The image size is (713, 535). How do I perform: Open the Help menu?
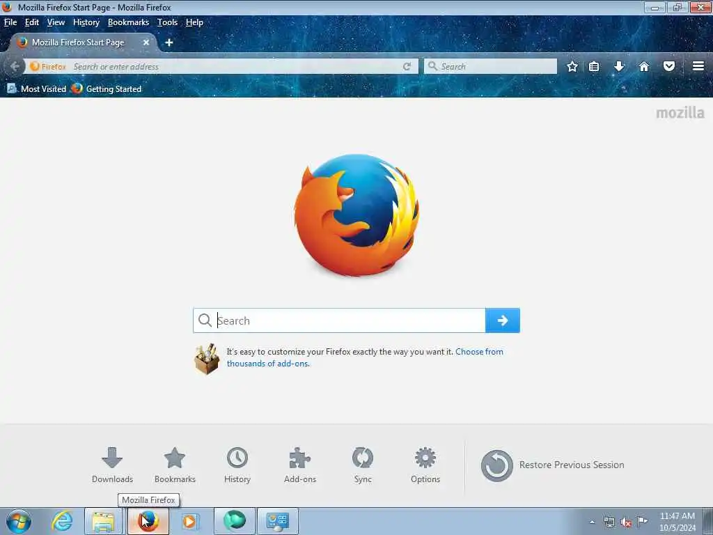(x=194, y=22)
